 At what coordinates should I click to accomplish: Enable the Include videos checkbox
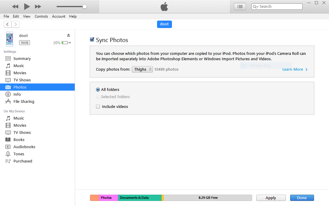point(98,107)
